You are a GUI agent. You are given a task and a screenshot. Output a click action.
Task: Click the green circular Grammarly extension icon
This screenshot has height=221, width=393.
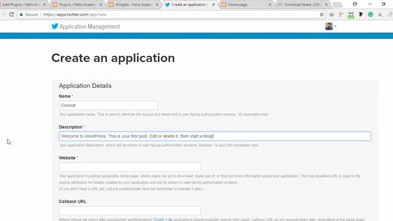click(x=370, y=15)
